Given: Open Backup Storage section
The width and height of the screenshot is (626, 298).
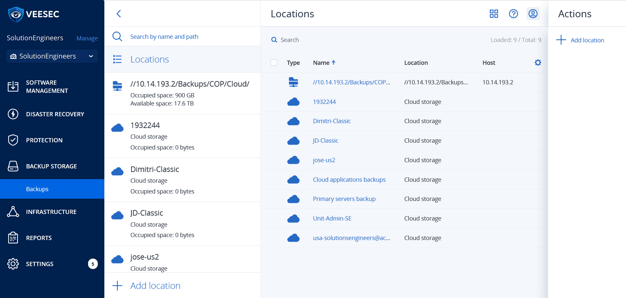Looking at the screenshot, I should point(52,166).
